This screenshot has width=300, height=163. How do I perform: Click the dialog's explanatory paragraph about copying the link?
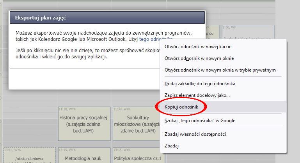point(78,53)
